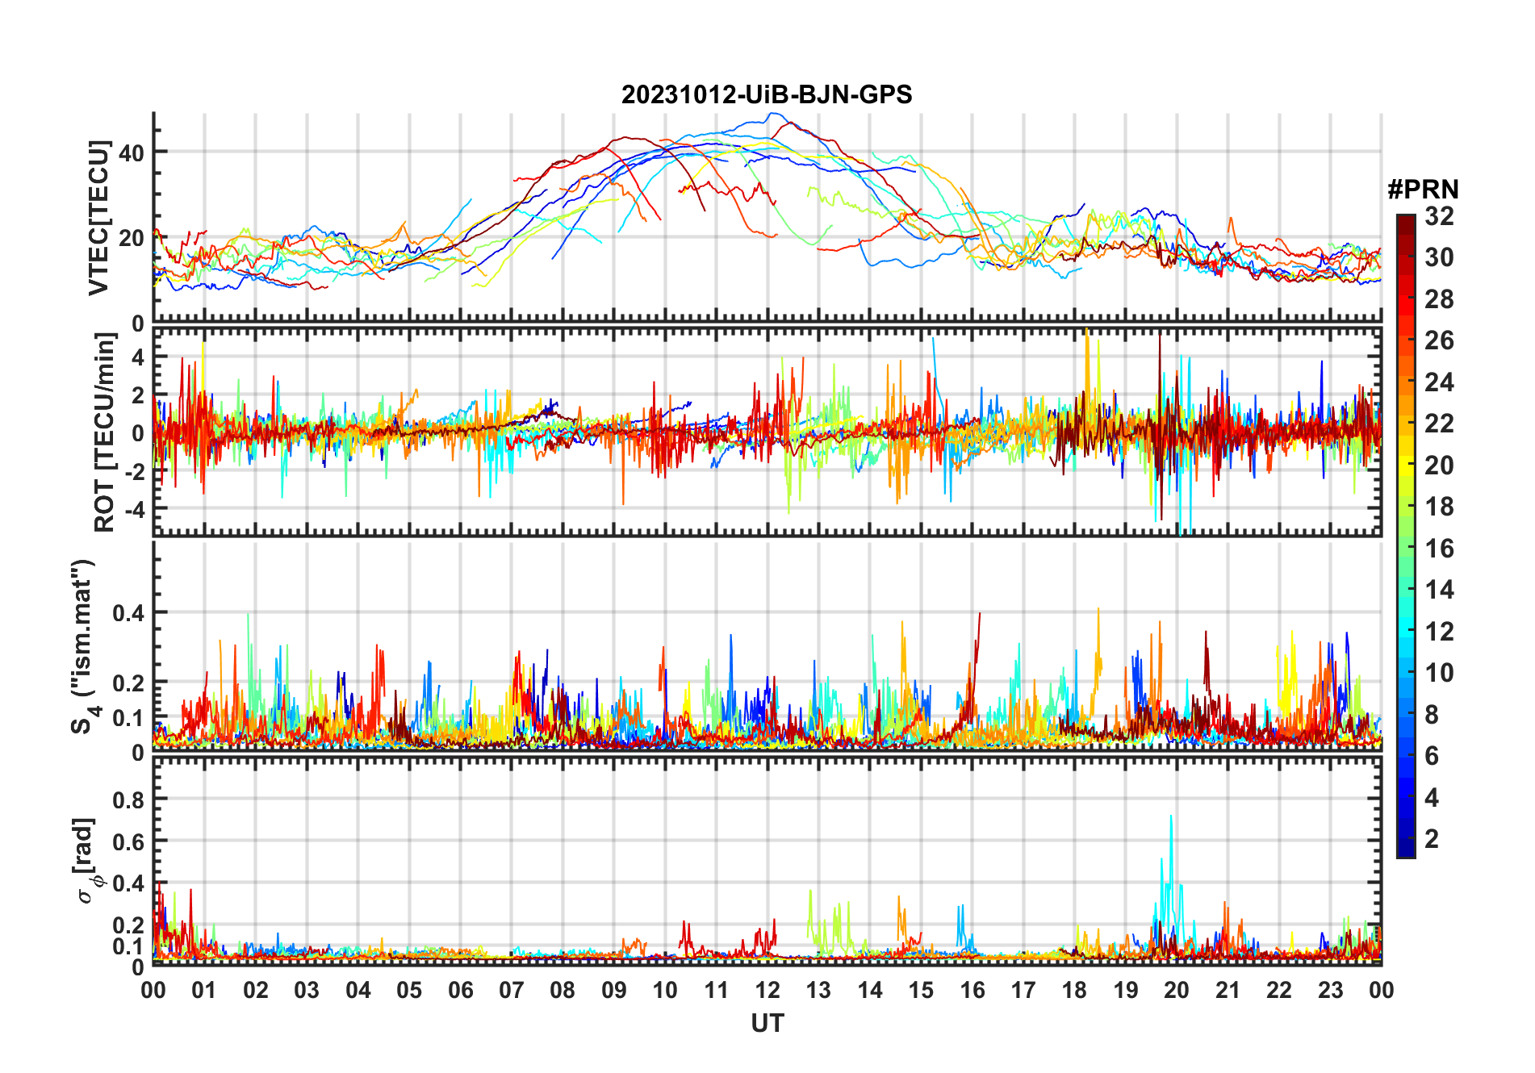The width and height of the screenshot is (1535, 1073).
Task: Select the "2" PRN colorbar label
Action: [1432, 838]
